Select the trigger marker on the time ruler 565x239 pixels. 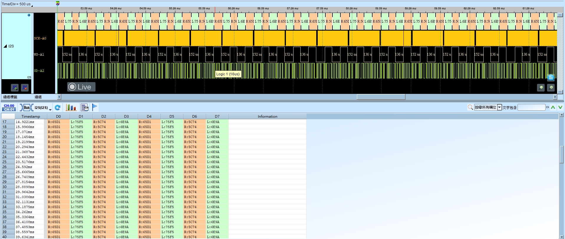click(x=58, y=3)
